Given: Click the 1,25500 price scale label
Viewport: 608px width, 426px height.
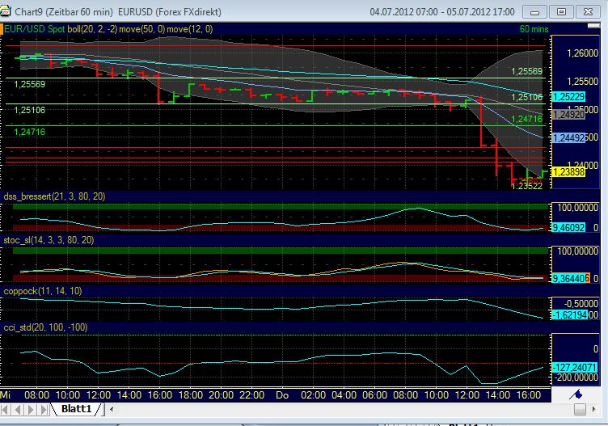Looking at the screenshot, I should click(x=582, y=82).
